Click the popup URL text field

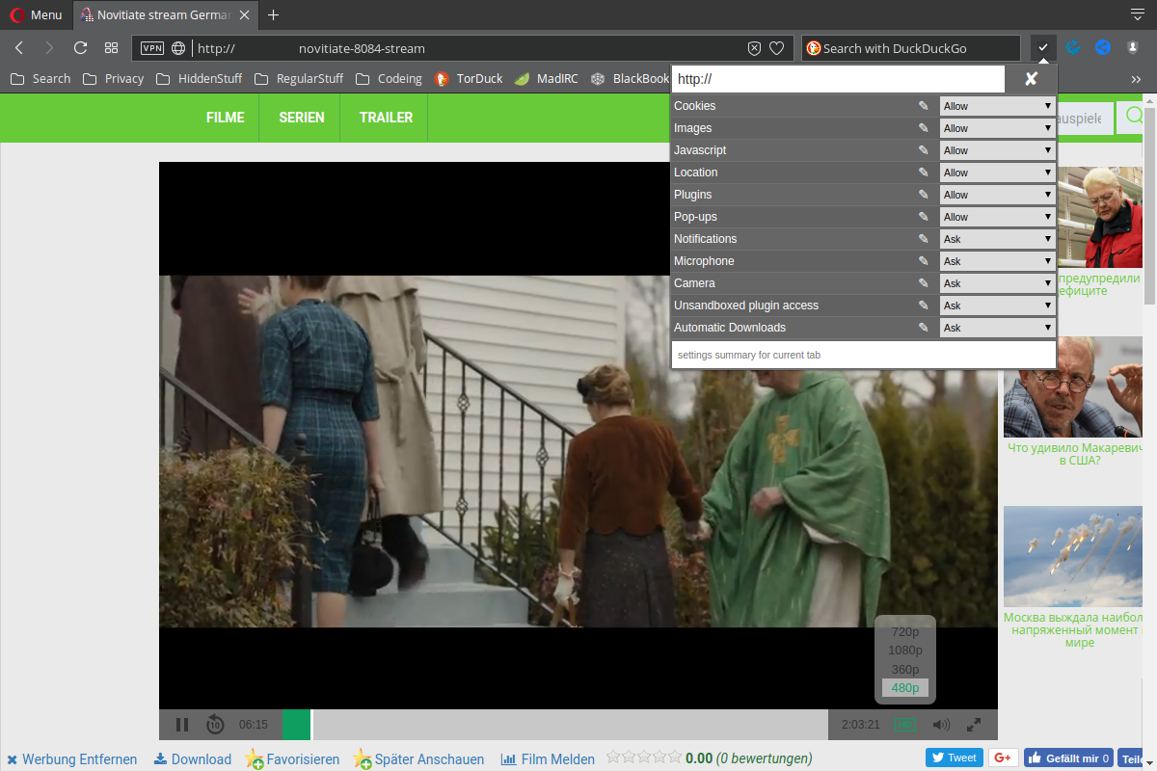tap(838, 79)
